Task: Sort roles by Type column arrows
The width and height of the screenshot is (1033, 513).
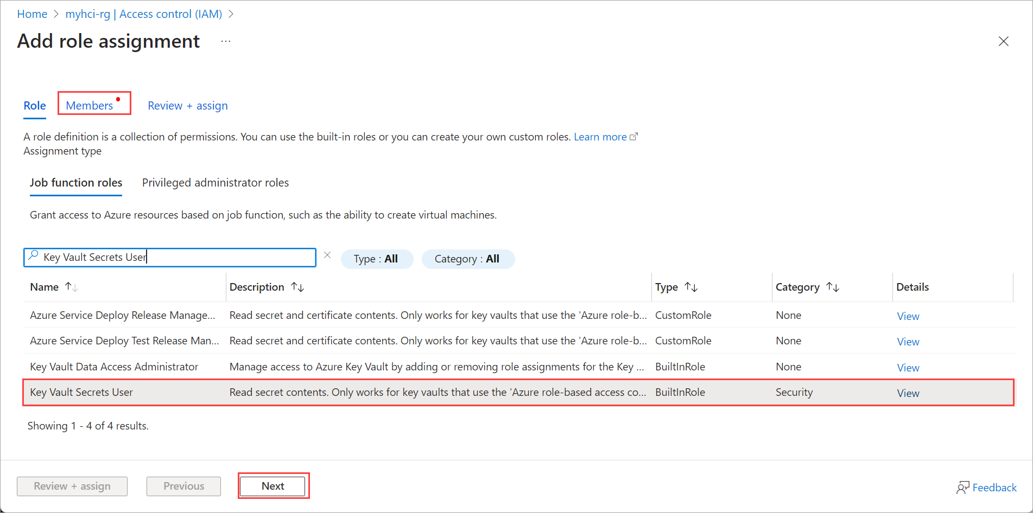Action: [691, 287]
